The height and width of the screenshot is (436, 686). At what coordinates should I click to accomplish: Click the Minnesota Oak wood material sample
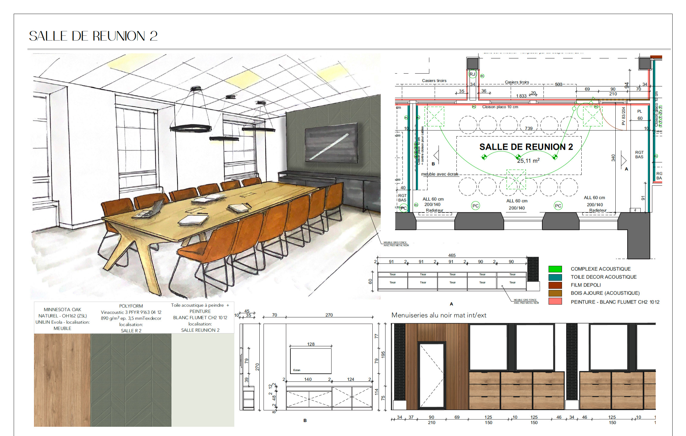(x=62, y=380)
